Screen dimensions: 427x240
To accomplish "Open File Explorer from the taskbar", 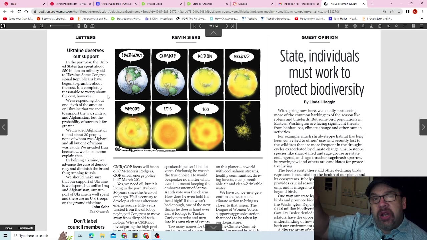I will pyautogui.click(x=102, y=236).
